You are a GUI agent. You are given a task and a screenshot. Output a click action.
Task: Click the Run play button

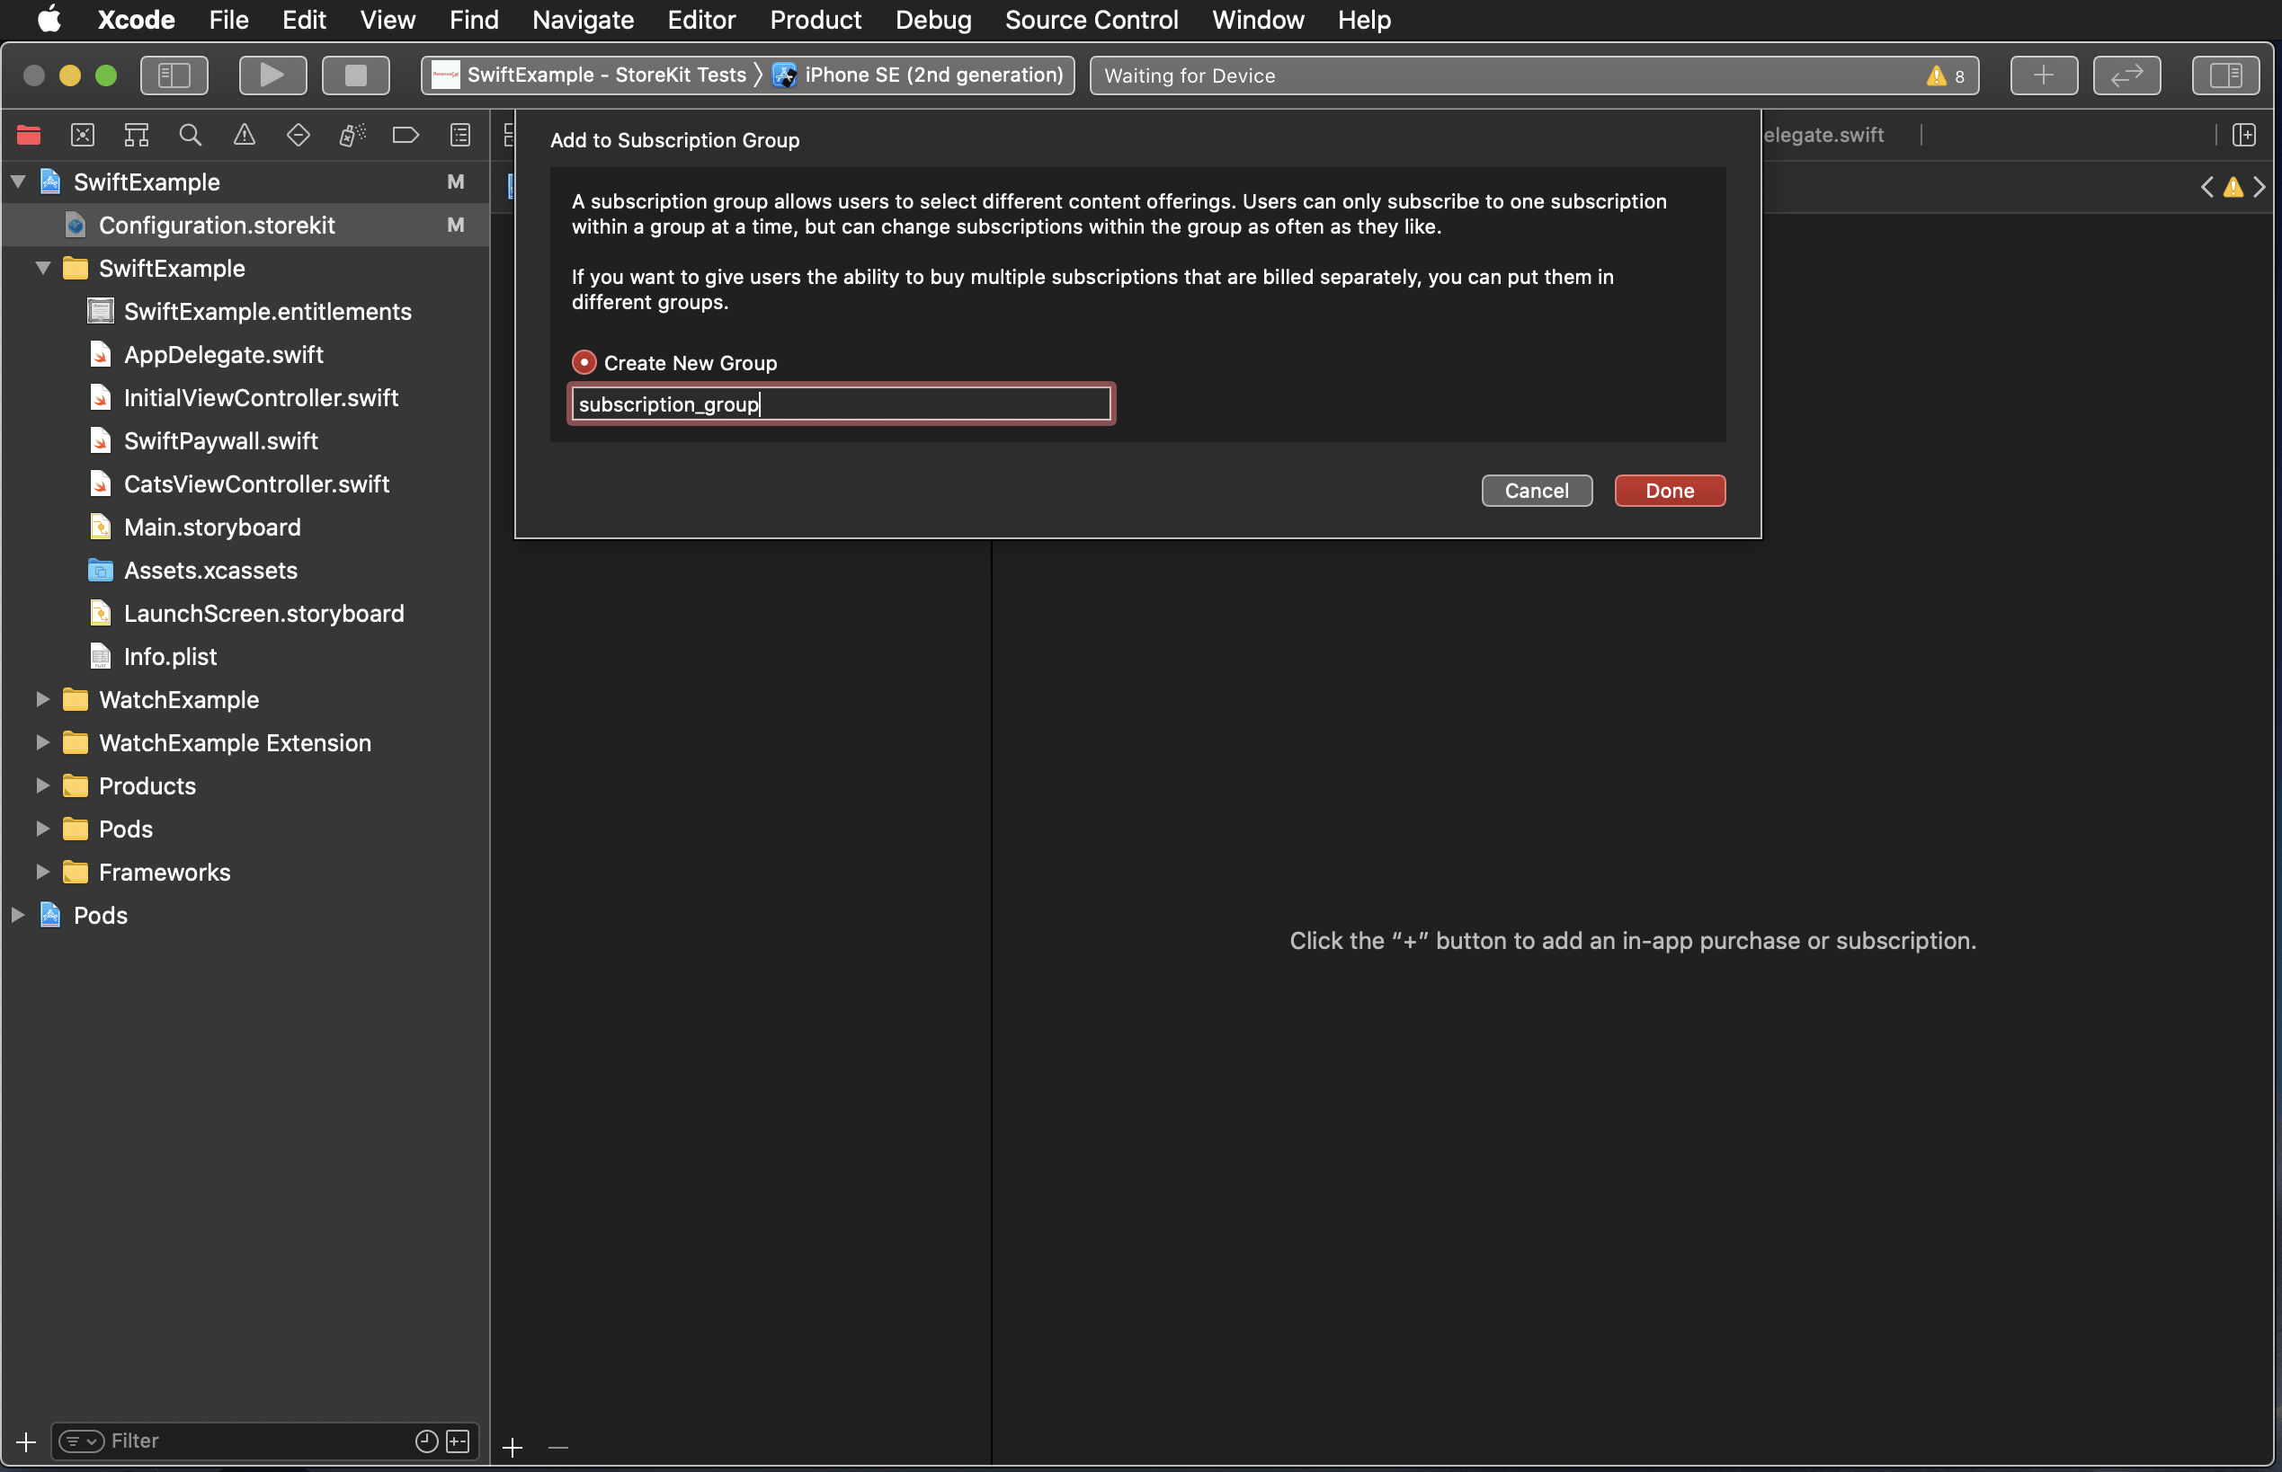point(272,75)
